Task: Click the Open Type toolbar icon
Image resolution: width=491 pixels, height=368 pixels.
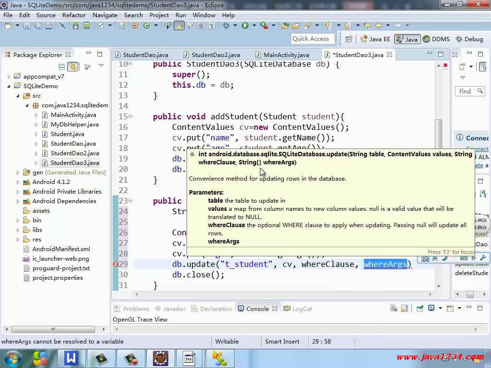Action: click(x=285, y=26)
